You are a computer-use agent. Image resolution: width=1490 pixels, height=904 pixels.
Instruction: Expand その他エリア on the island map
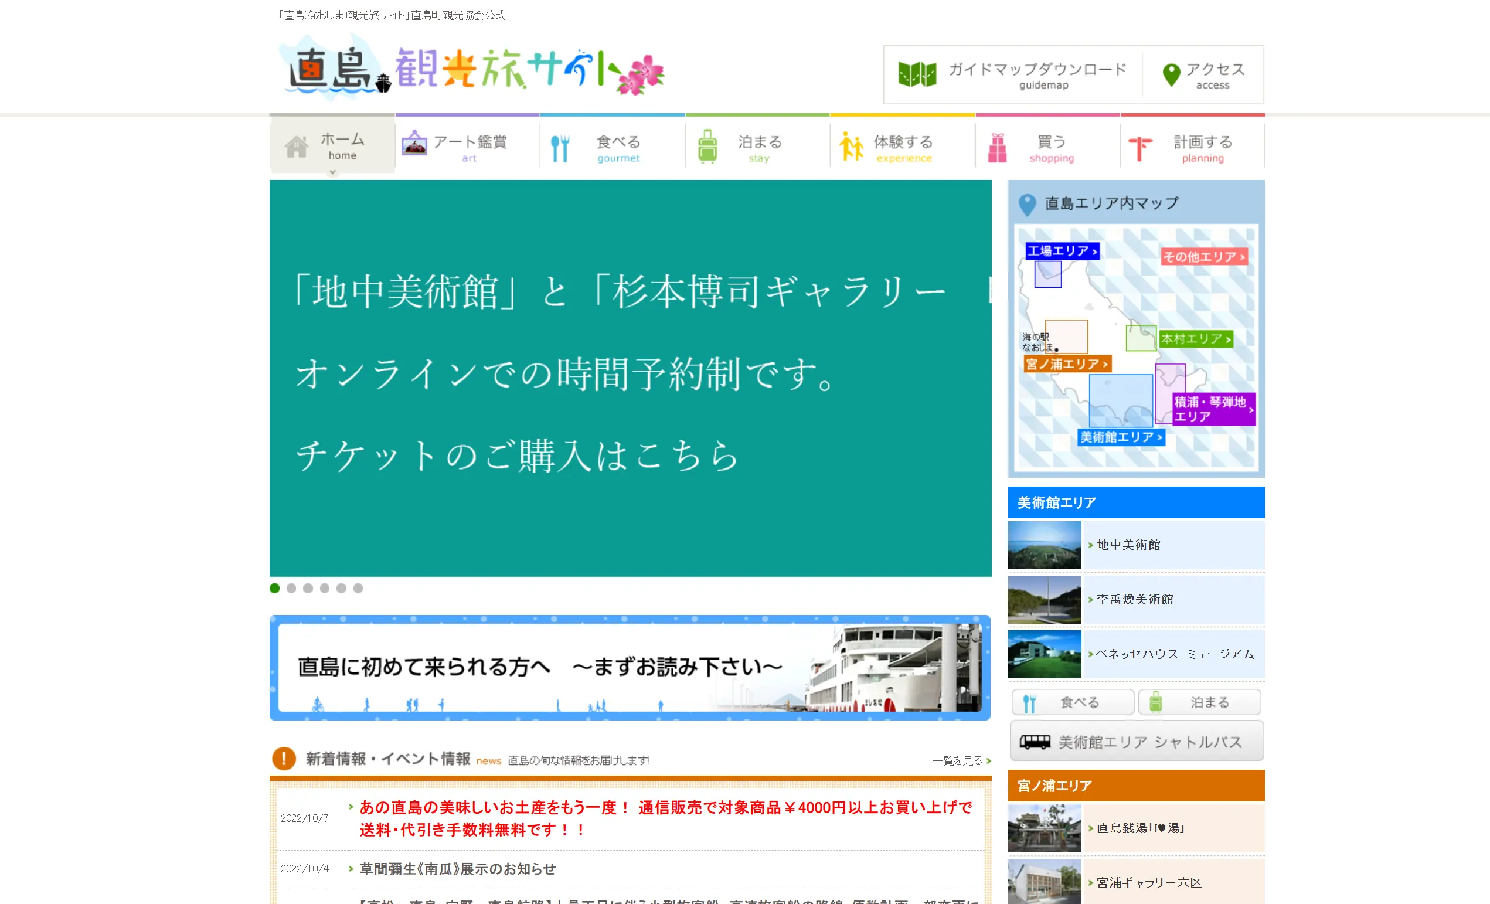tap(1205, 256)
